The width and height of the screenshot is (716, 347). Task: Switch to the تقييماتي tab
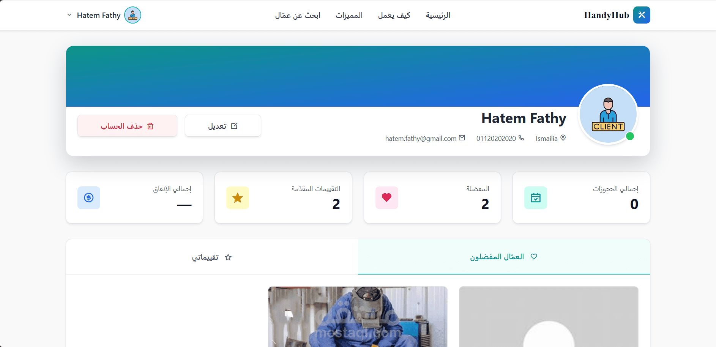coord(212,257)
